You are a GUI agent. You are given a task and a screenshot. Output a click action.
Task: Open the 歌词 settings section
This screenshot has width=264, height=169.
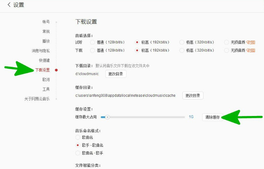(46, 80)
